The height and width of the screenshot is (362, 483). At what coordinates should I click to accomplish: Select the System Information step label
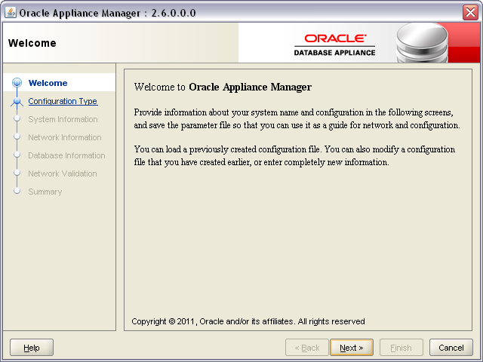pyautogui.click(x=63, y=119)
